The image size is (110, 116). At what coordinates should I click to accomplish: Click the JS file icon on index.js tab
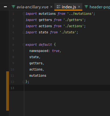(x=59, y=7)
